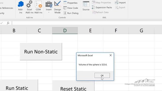This screenshot has width=162, height=91.
Task: Click View Code in the ribbon
Action: (x=71, y=8)
